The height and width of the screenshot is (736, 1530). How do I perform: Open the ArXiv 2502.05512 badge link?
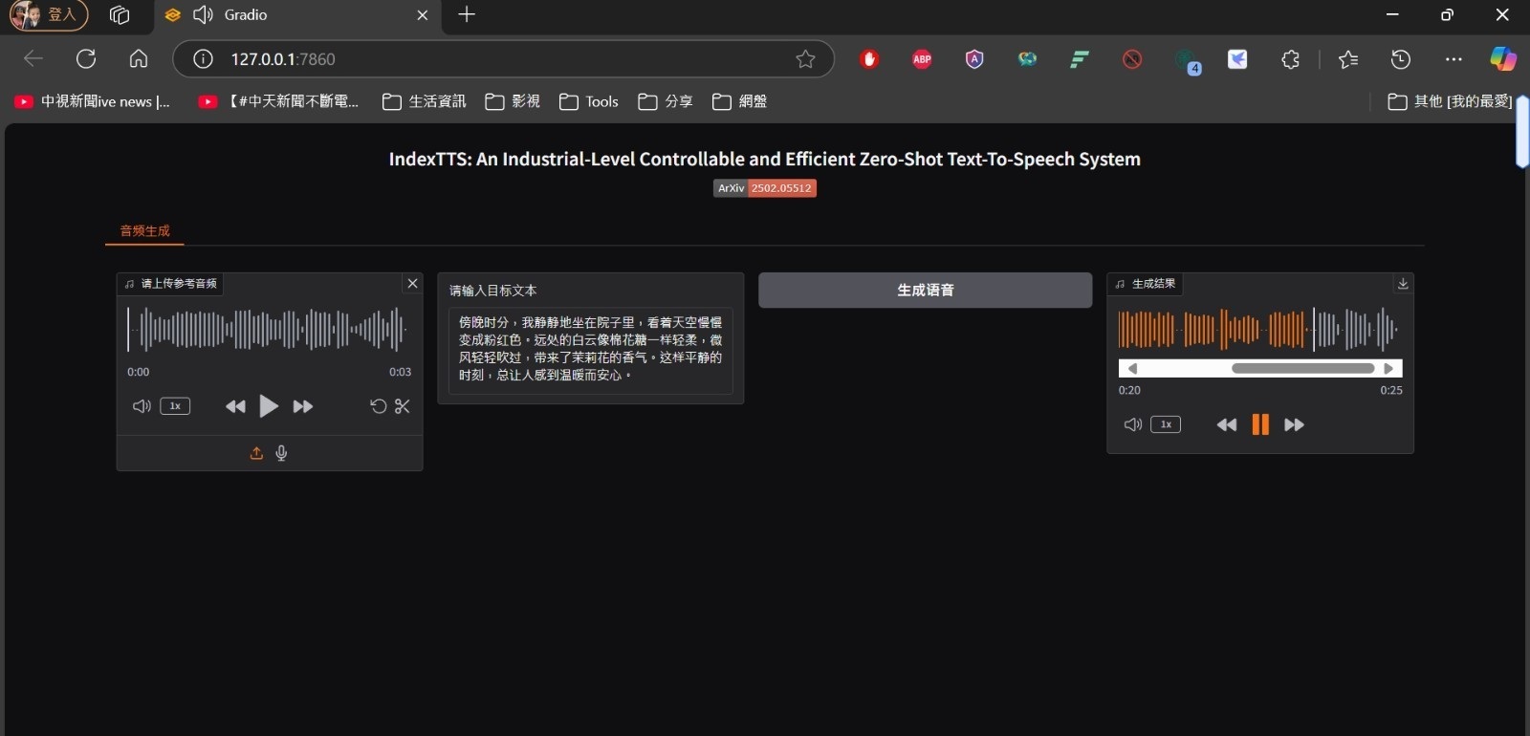764,188
